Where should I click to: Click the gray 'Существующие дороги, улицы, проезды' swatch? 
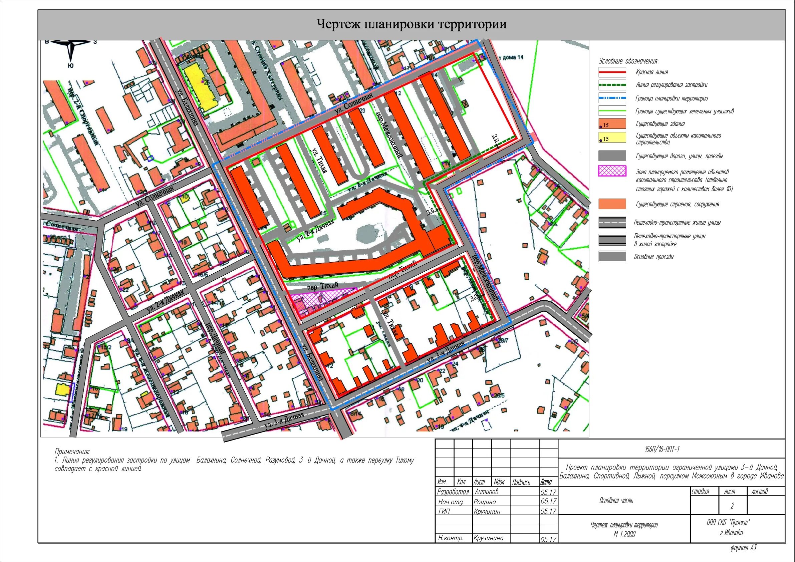point(612,156)
